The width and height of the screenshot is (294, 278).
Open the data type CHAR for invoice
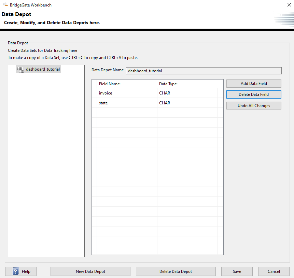pyautogui.click(x=187, y=93)
